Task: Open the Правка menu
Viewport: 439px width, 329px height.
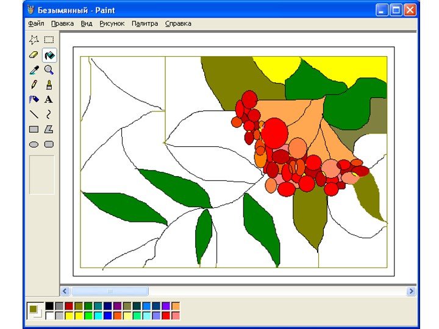Action: pyautogui.click(x=62, y=24)
